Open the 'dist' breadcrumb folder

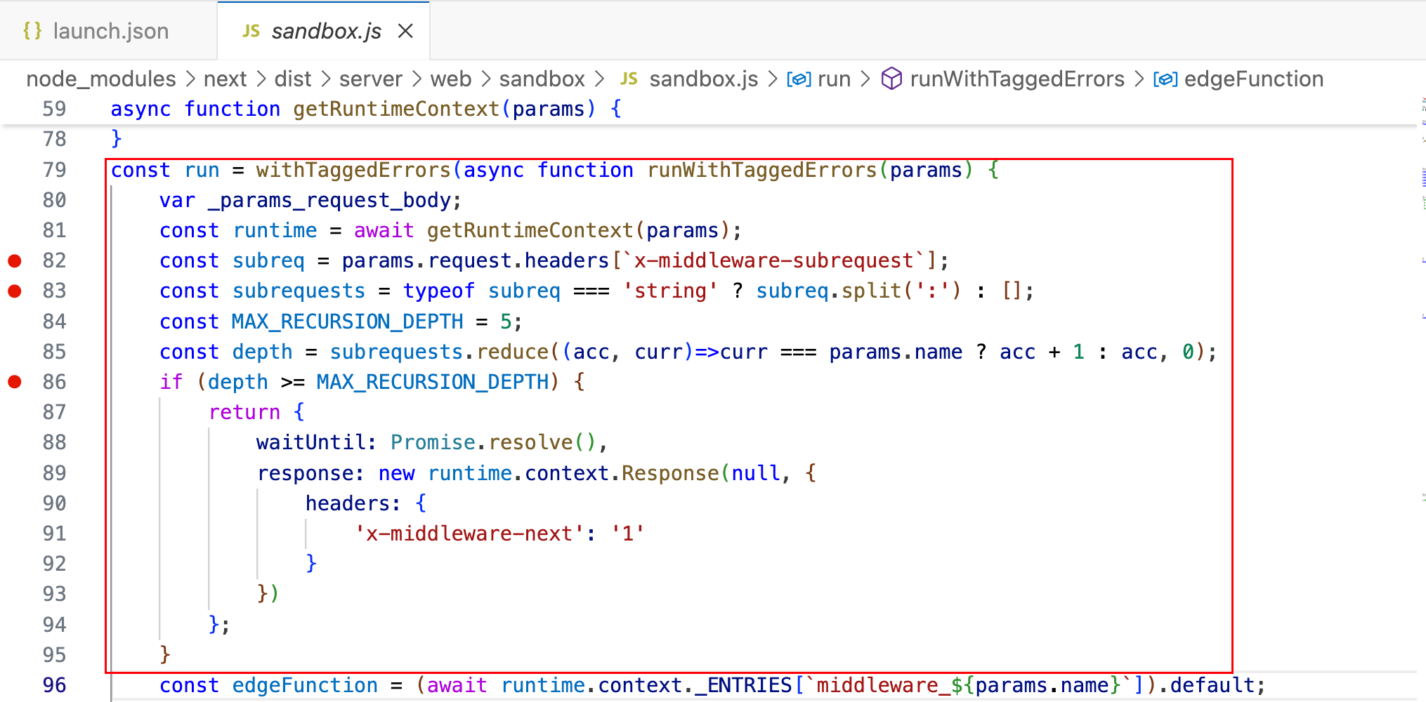click(x=292, y=79)
